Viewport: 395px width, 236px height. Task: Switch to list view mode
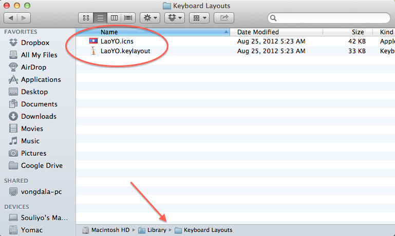[100, 18]
